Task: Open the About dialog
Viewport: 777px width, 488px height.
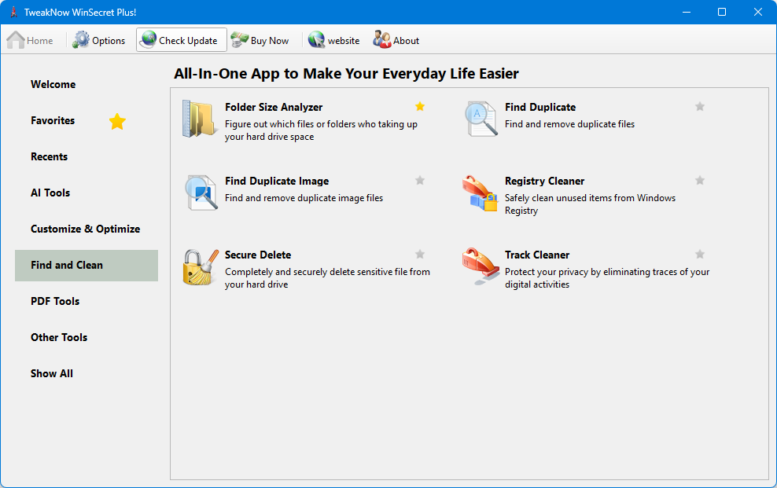Action: (x=396, y=40)
